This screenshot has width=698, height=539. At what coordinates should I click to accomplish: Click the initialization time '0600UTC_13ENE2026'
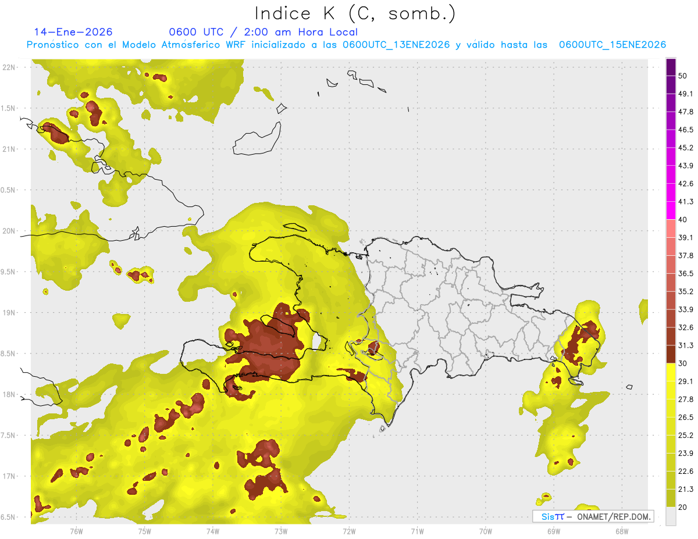tap(396, 45)
